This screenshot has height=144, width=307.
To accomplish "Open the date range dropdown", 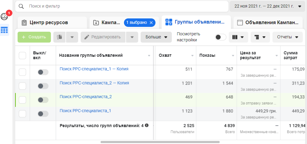I will [x=267, y=6].
